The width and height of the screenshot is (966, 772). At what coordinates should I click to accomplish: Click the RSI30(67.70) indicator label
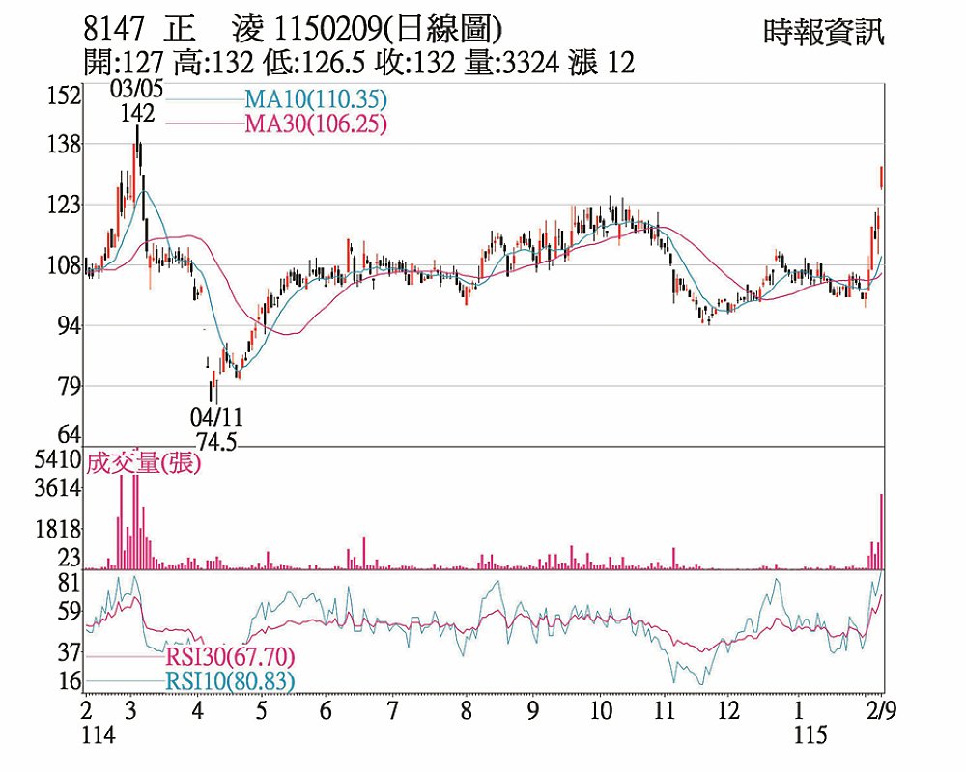point(230,657)
